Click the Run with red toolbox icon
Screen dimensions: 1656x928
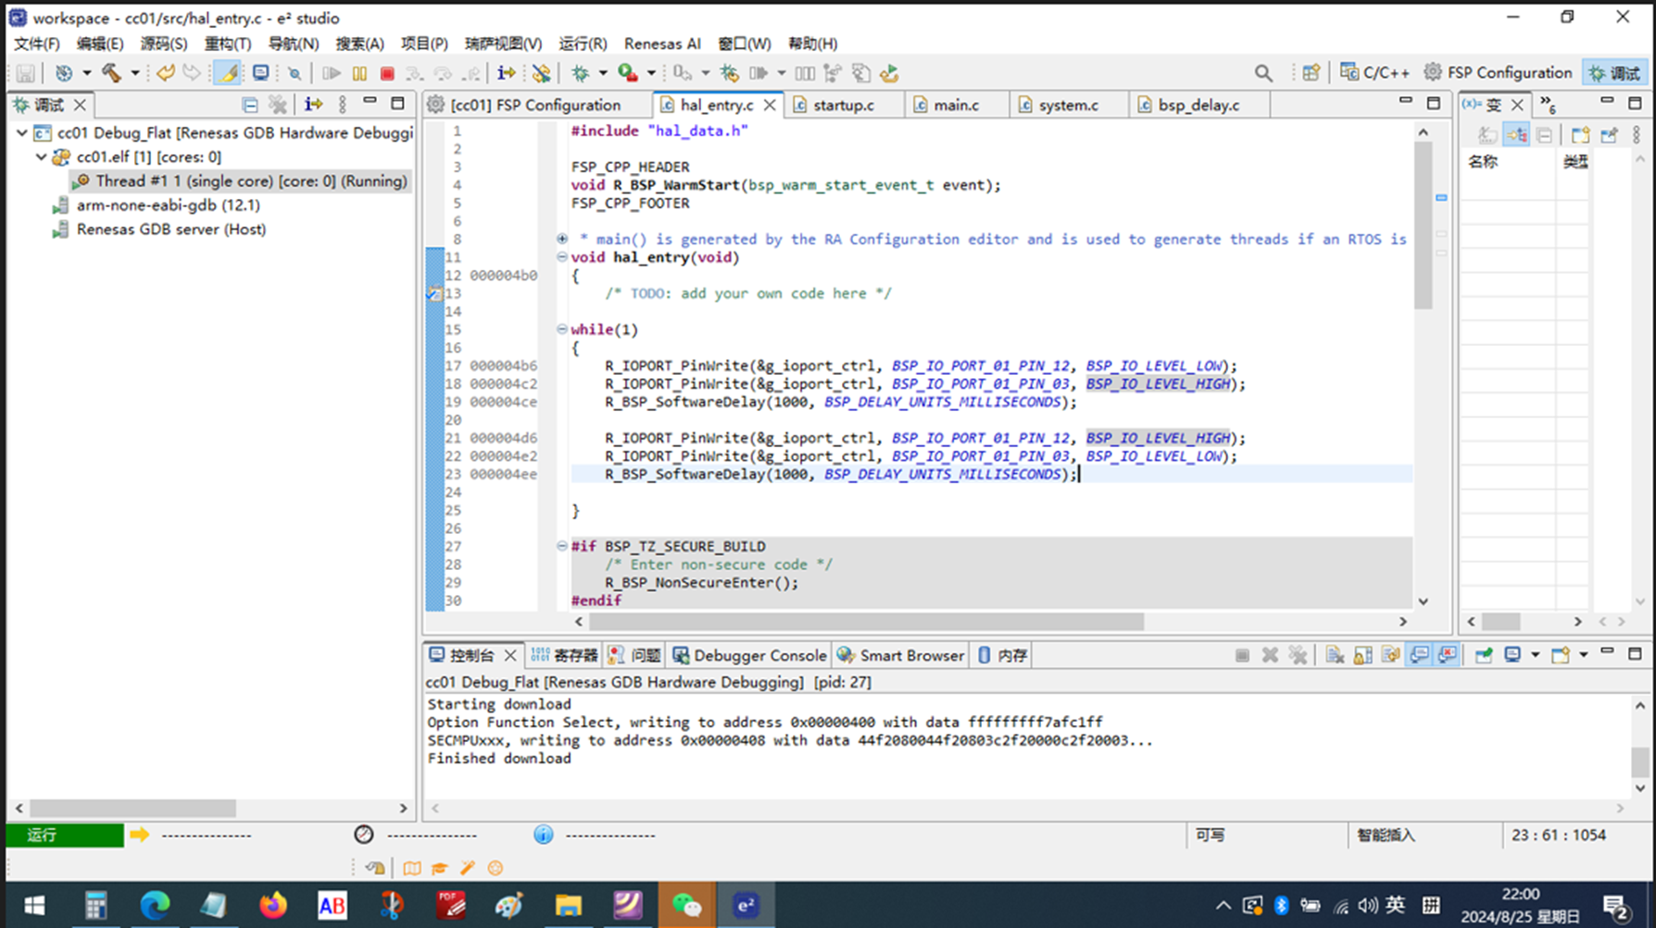coord(628,73)
